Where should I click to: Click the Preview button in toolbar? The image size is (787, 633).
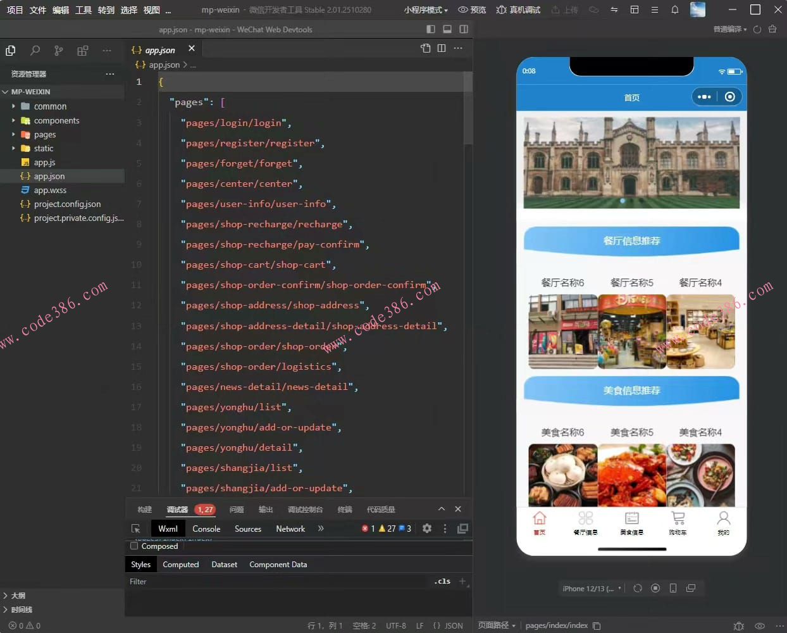472,9
